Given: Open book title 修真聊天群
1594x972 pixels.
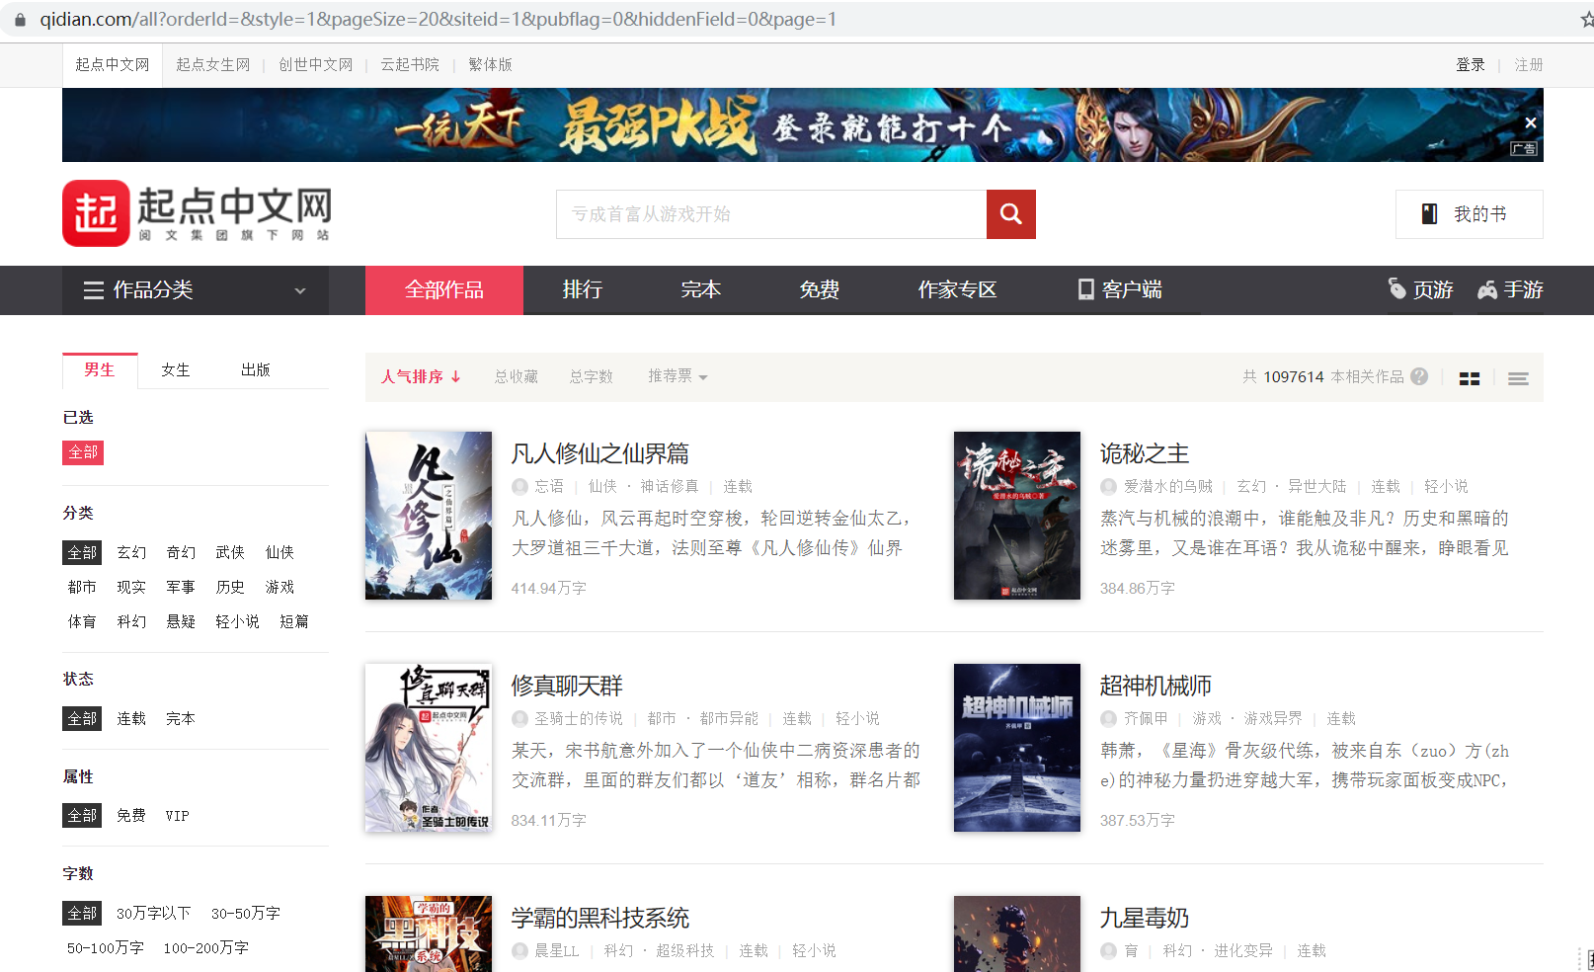Looking at the screenshot, I should [567, 686].
